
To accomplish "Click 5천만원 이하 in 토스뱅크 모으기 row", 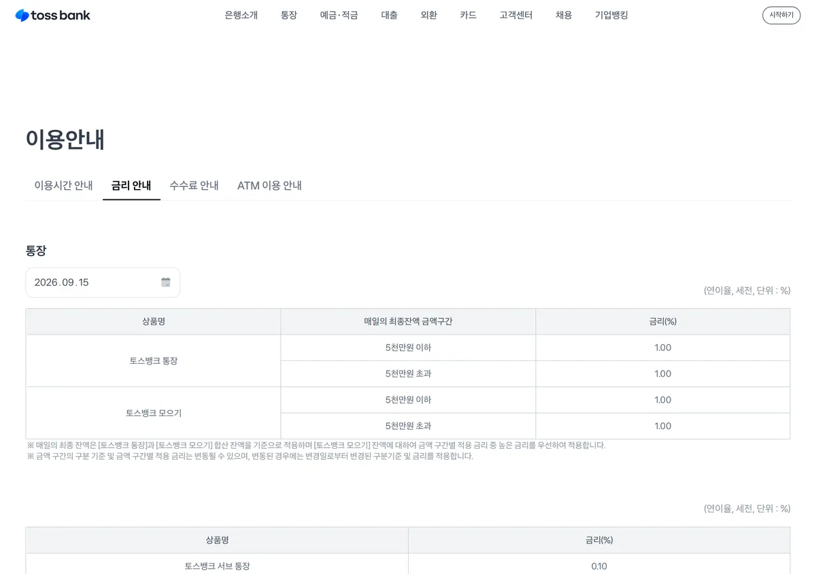I will point(408,400).
